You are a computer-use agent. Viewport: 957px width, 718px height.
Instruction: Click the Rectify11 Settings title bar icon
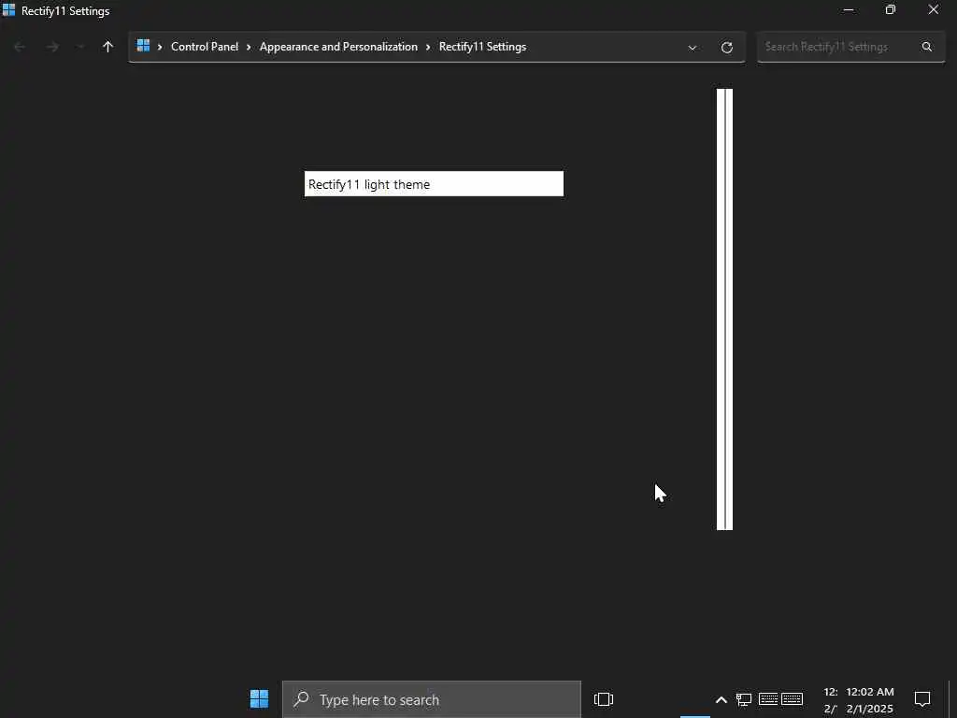(x=8, y=10)
